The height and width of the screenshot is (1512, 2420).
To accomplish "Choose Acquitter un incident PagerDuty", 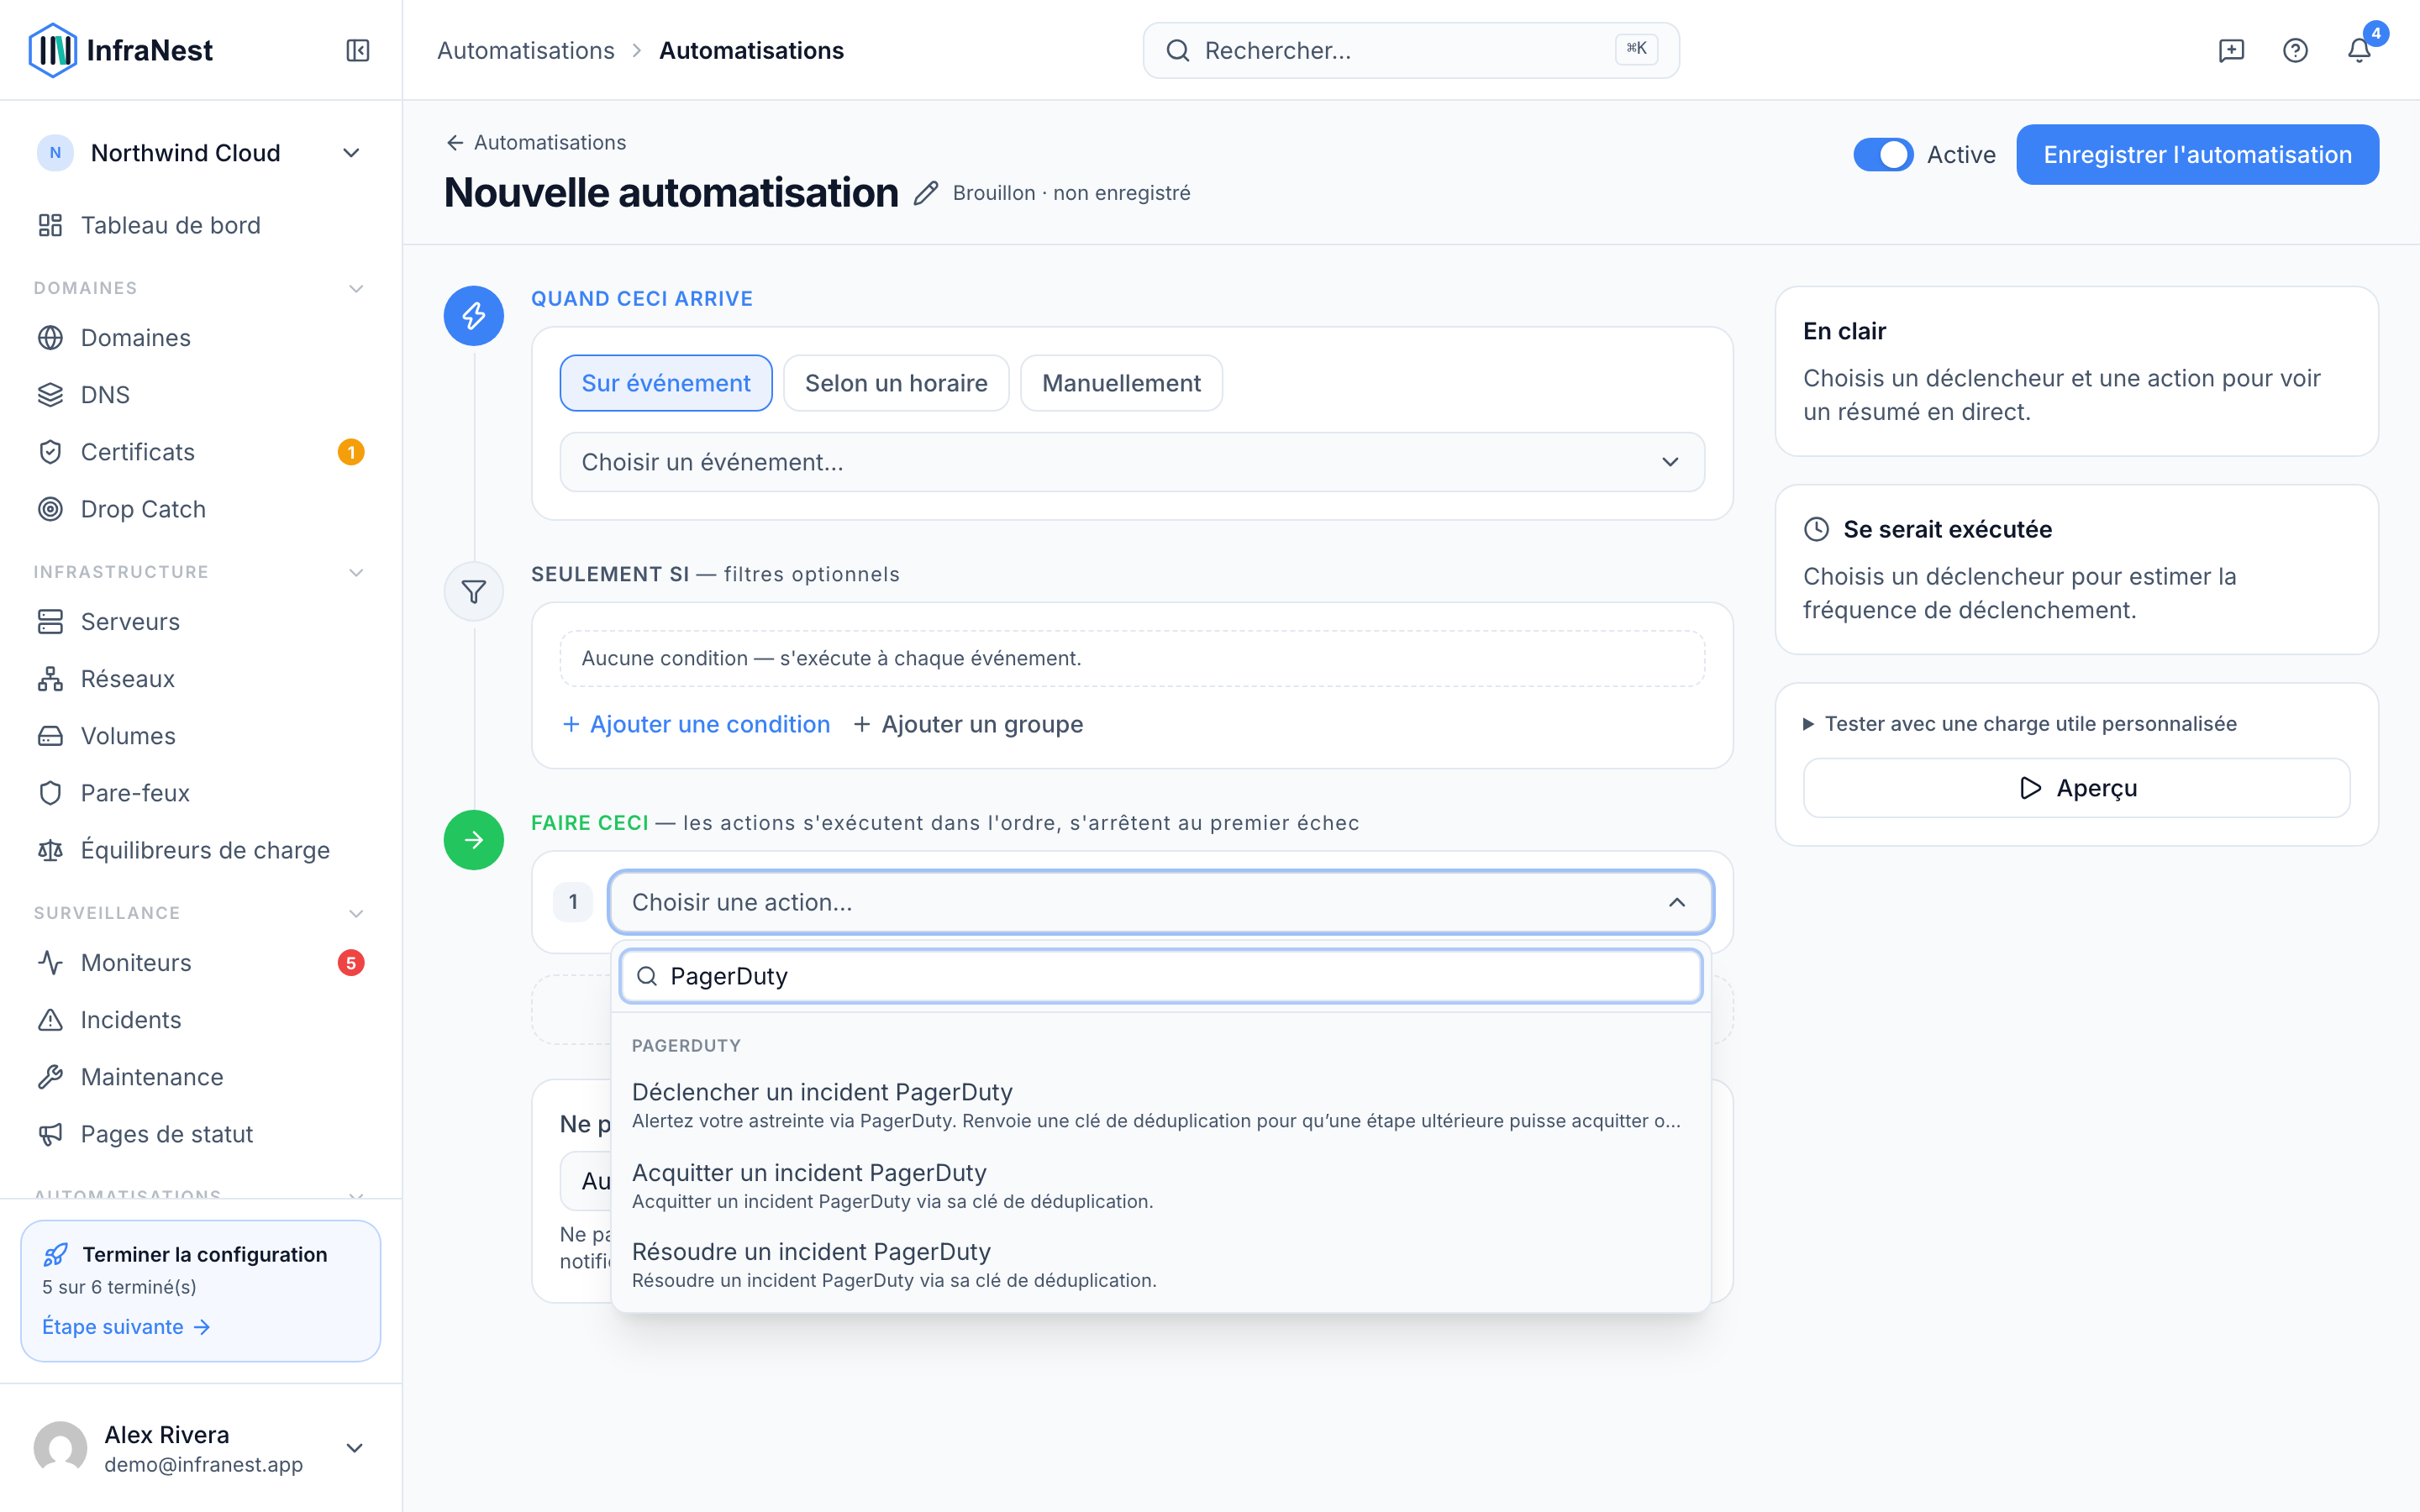I will tap(1160, 1185).
